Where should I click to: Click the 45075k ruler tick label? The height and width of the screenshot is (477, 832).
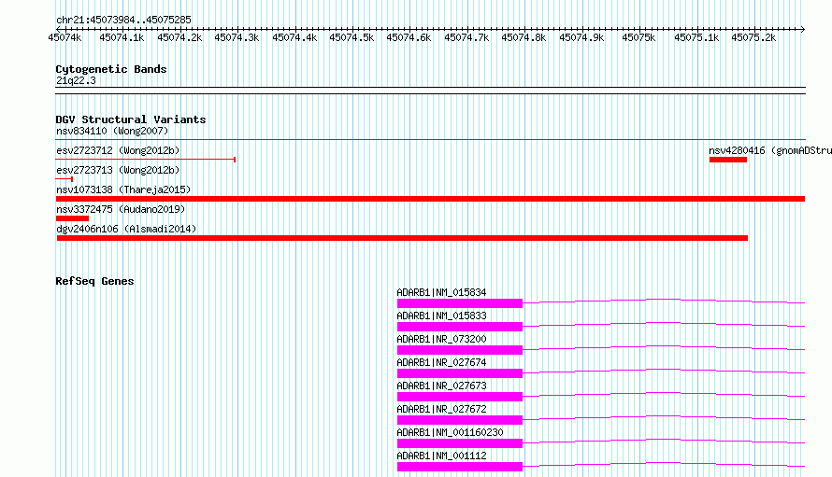coord(638,37)
